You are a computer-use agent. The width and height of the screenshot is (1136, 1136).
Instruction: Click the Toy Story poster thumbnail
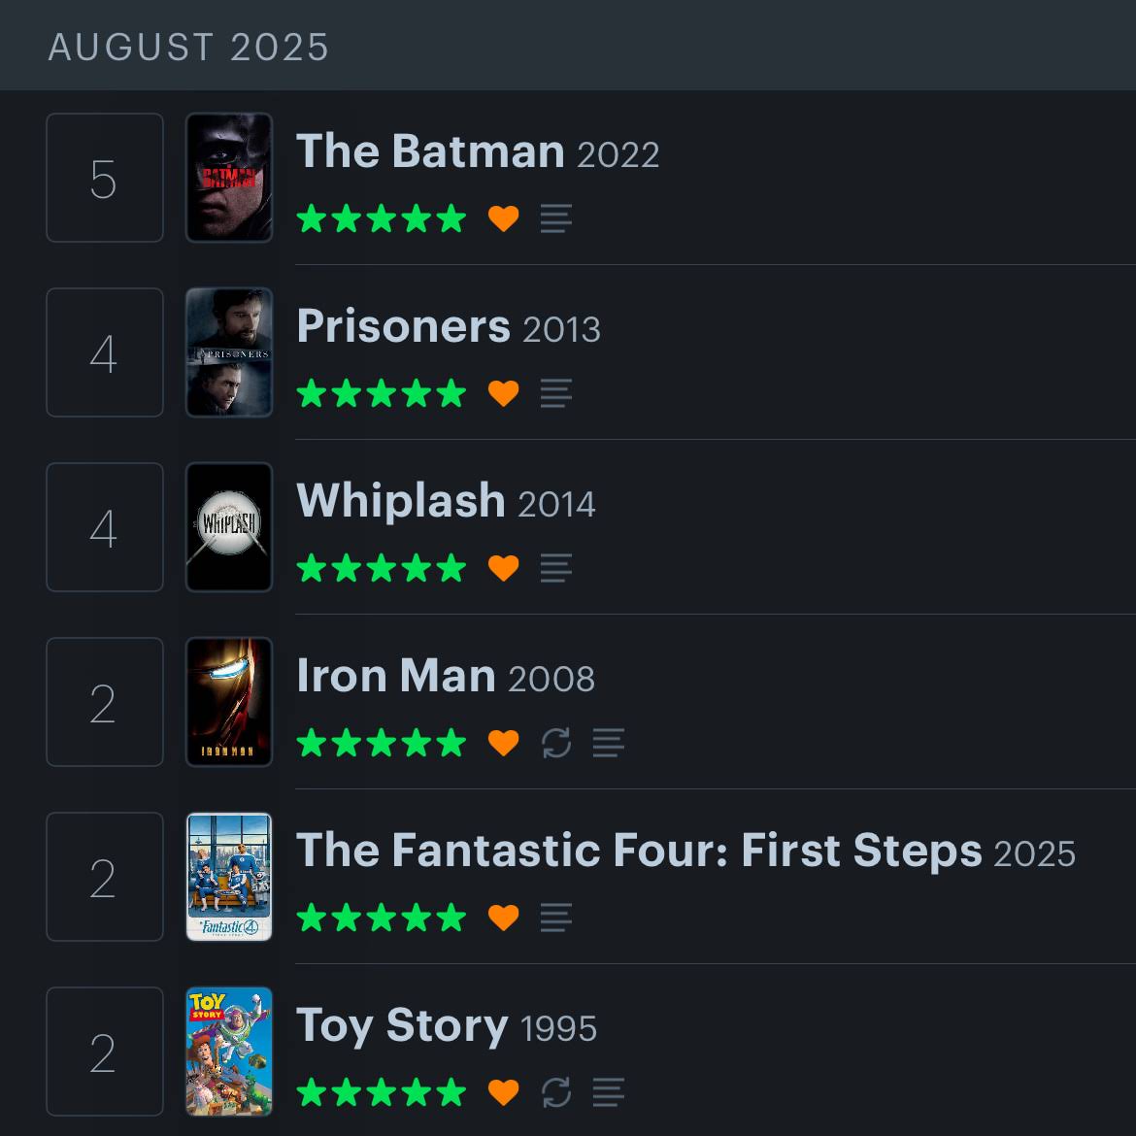pyautogui.click(x=229, y=1052)
